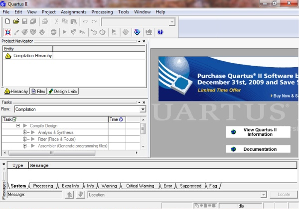The height and width of the screenshot is (209, 299).
Task: Click the Tasks horizontal scrollbar thumb
Action: [x=52, y=153]
